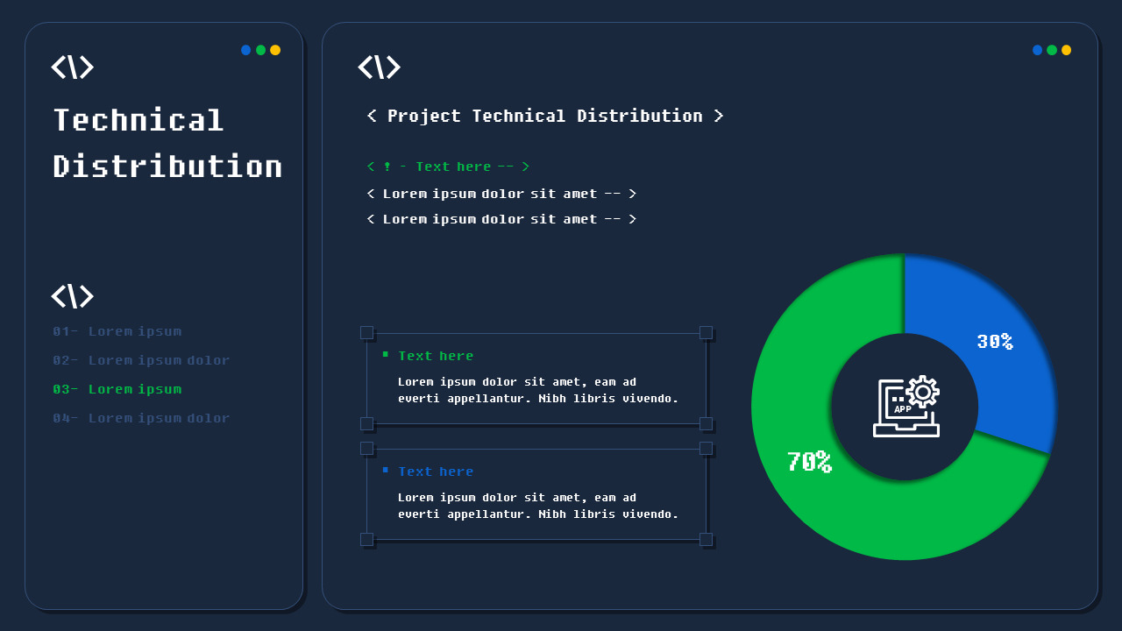Image resolution: width=1122 pixels, height=631 pixels.
Task: Click the code brackets logo in the main panel
Action: click(x=379, y=67)
